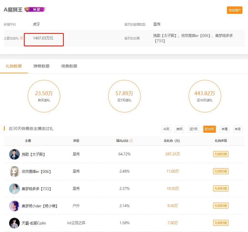Open avatar of 挽歌【太子殿】
The height and width of the screenshot is (232, 248).
14,154
